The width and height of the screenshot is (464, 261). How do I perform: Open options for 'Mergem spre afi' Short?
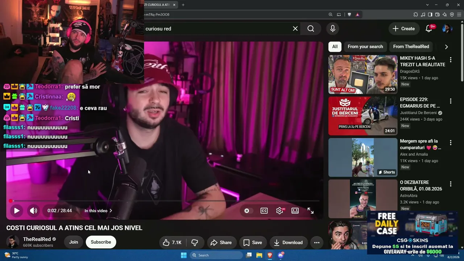click(451, 143)
